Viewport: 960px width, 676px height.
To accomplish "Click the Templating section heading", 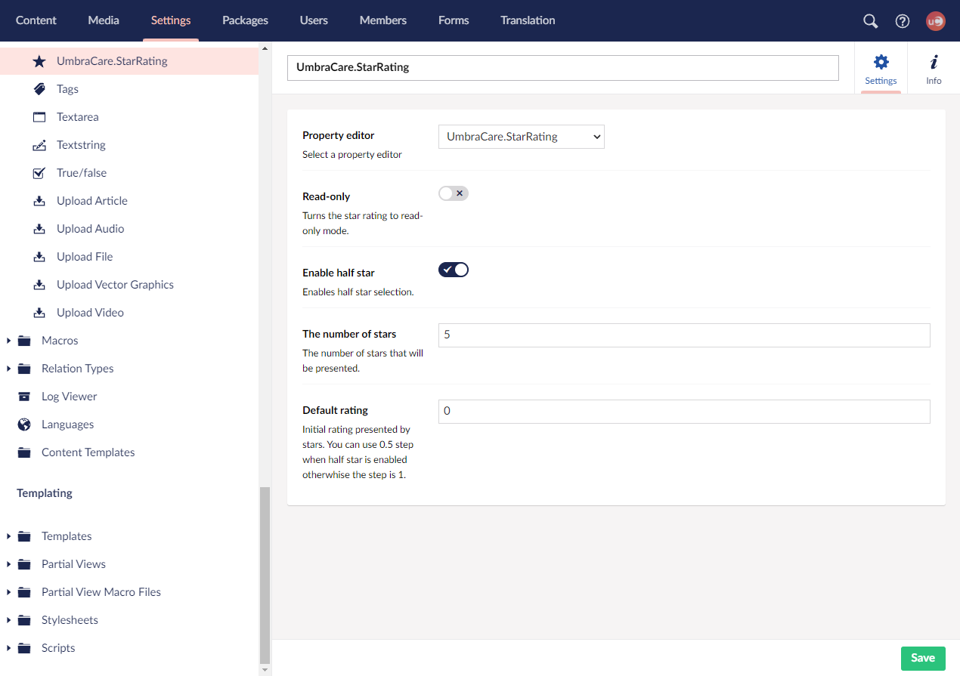I will coord(45,493).
